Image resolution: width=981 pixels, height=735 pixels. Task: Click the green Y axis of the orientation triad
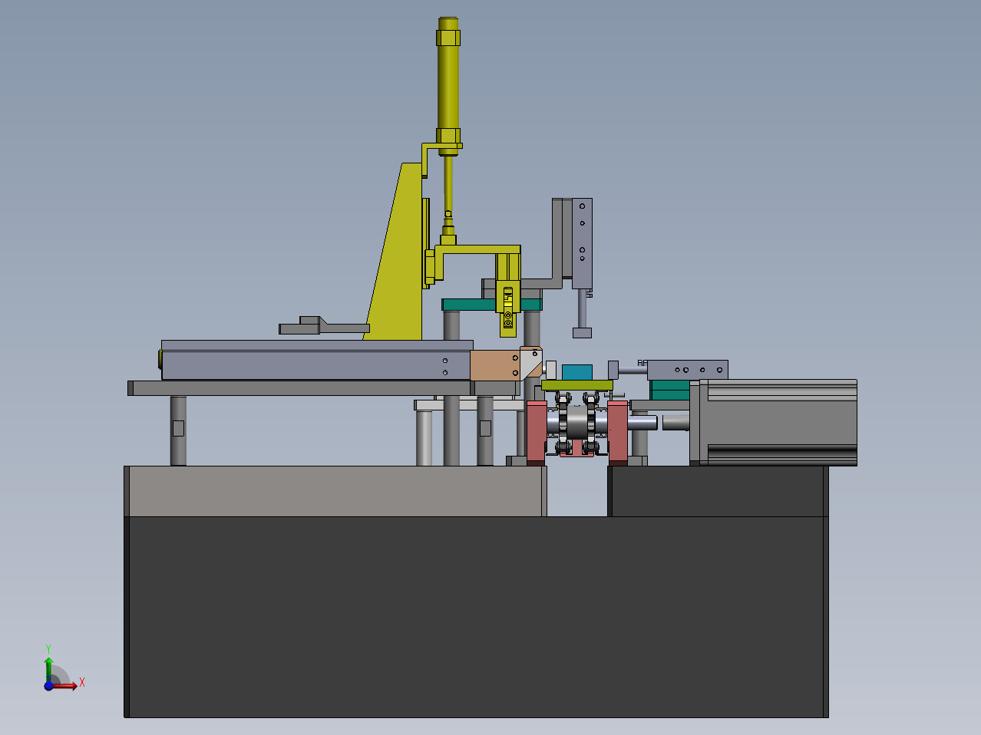click(48, 670)
